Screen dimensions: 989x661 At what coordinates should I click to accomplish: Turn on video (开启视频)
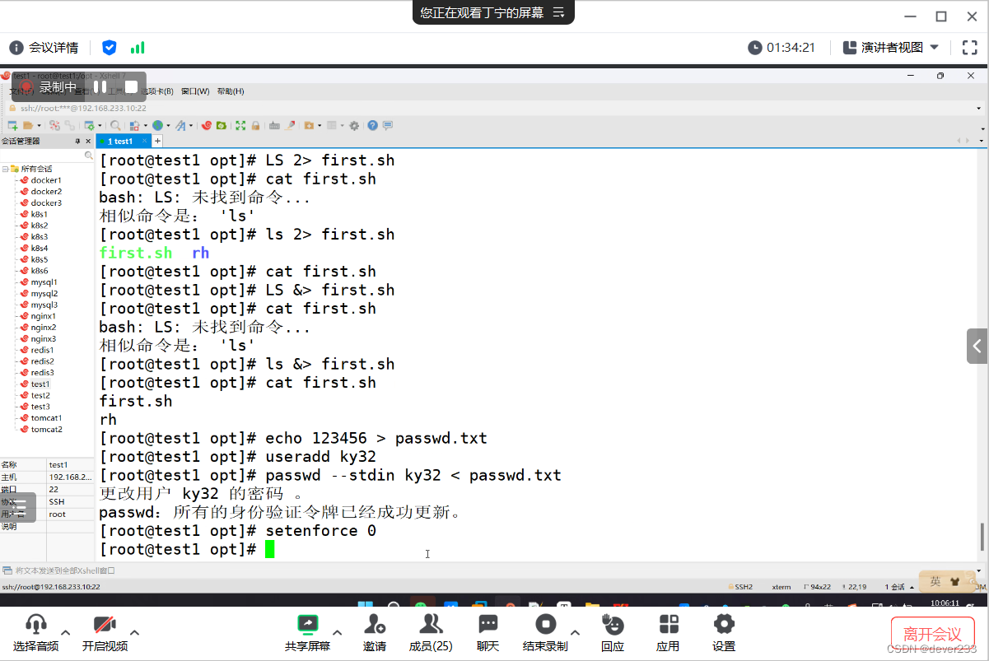(105, 633)
